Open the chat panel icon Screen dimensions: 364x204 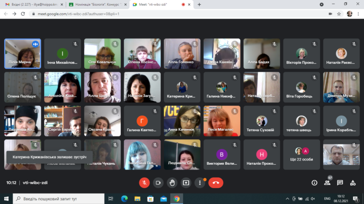point(340,183)
